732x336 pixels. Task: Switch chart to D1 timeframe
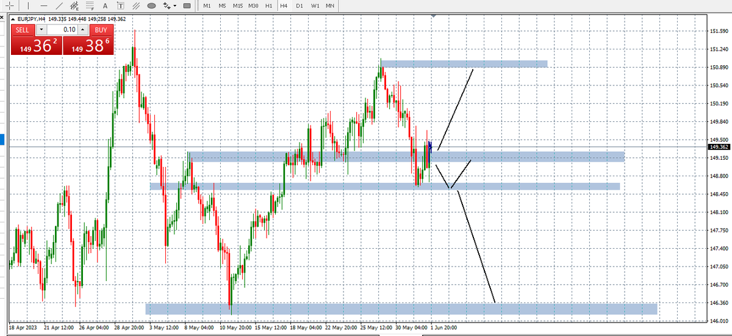(300, 5)
